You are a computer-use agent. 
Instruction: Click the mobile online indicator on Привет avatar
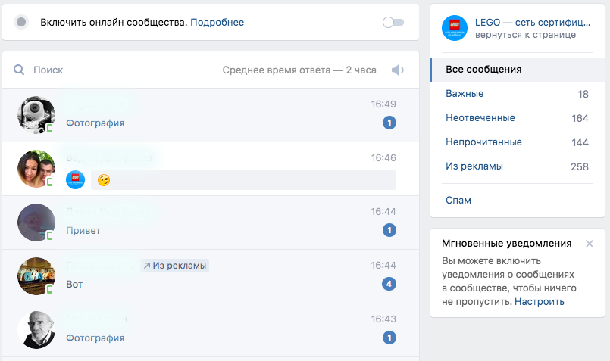49,235
